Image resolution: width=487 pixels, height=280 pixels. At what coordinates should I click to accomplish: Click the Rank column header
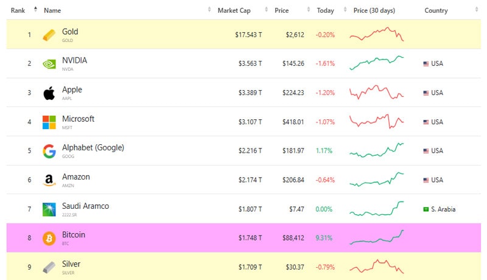pyautogui.click(x=18, y=10)
